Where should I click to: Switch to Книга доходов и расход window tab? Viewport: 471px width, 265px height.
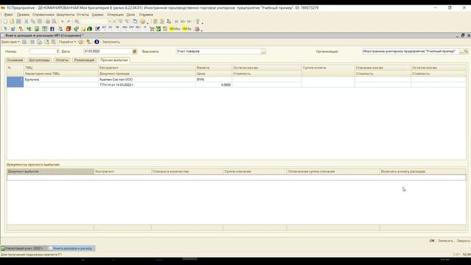72,248
